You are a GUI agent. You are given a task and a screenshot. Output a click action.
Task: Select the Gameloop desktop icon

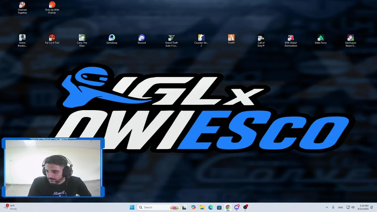(x=112, y=39)
